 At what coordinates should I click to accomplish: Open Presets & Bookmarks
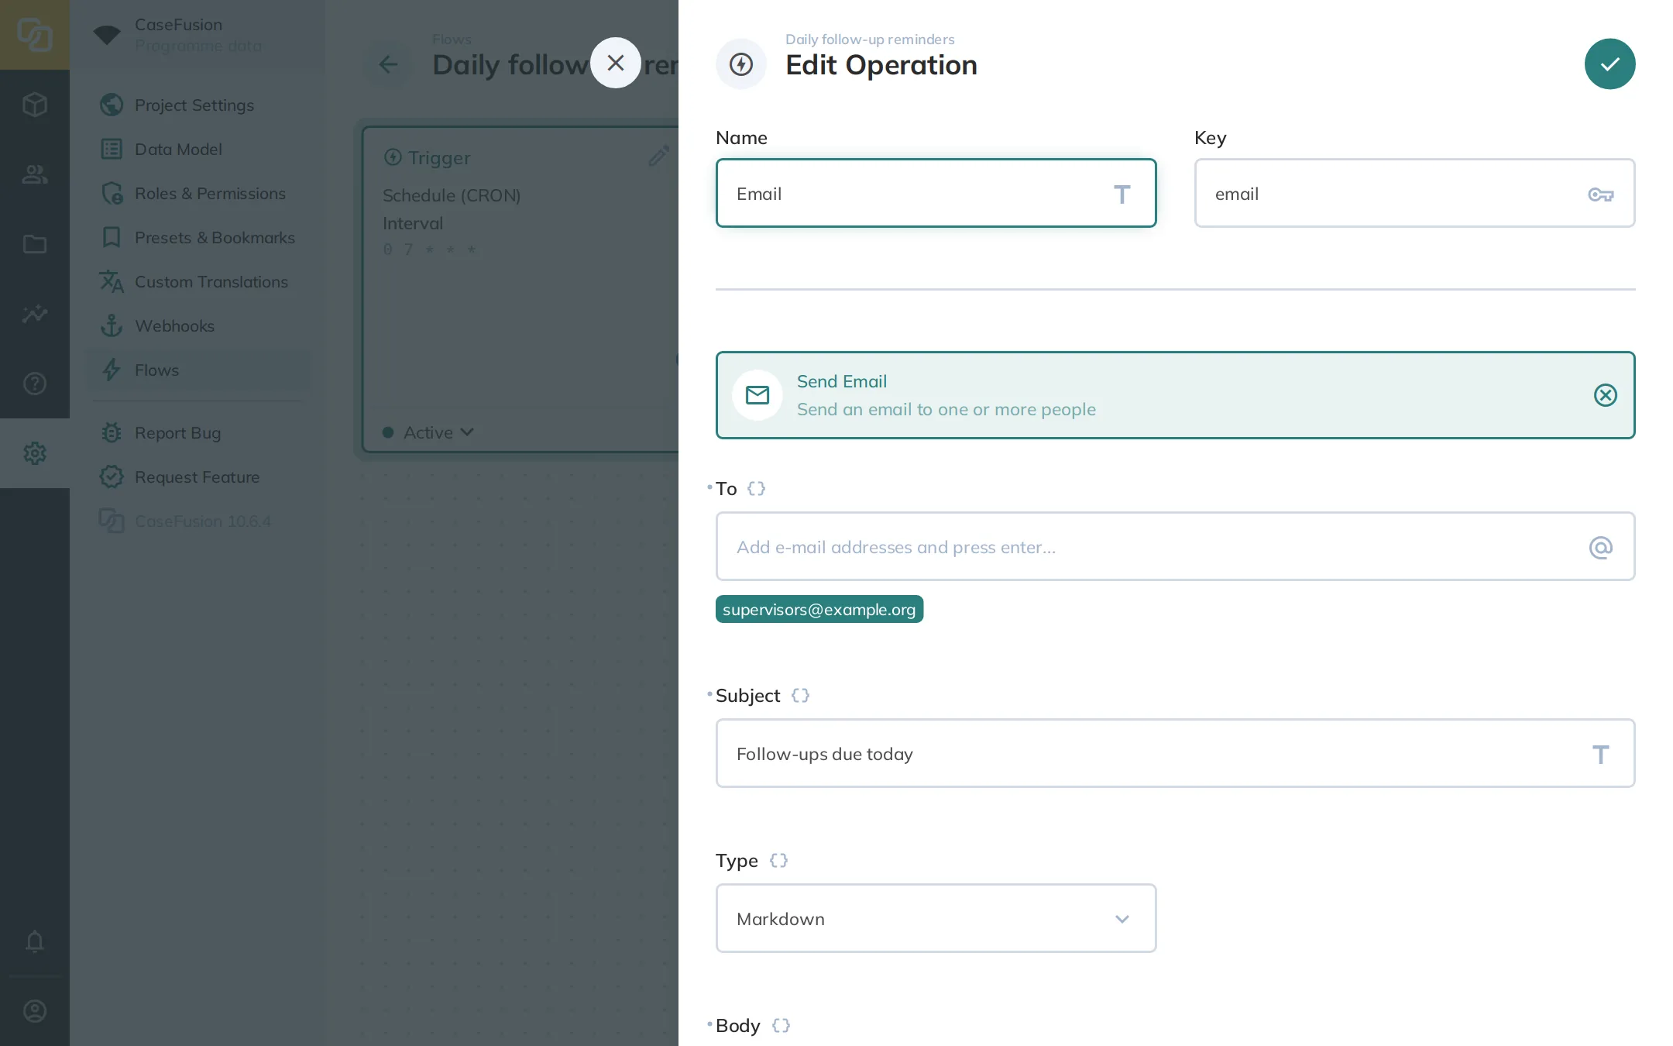197,237
